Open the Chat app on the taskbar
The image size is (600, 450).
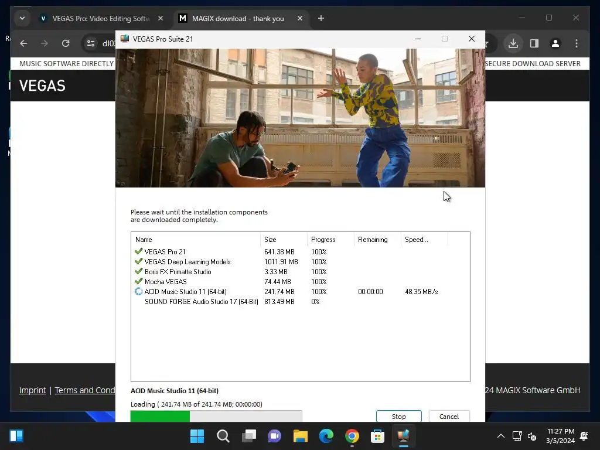click(274, 436)
